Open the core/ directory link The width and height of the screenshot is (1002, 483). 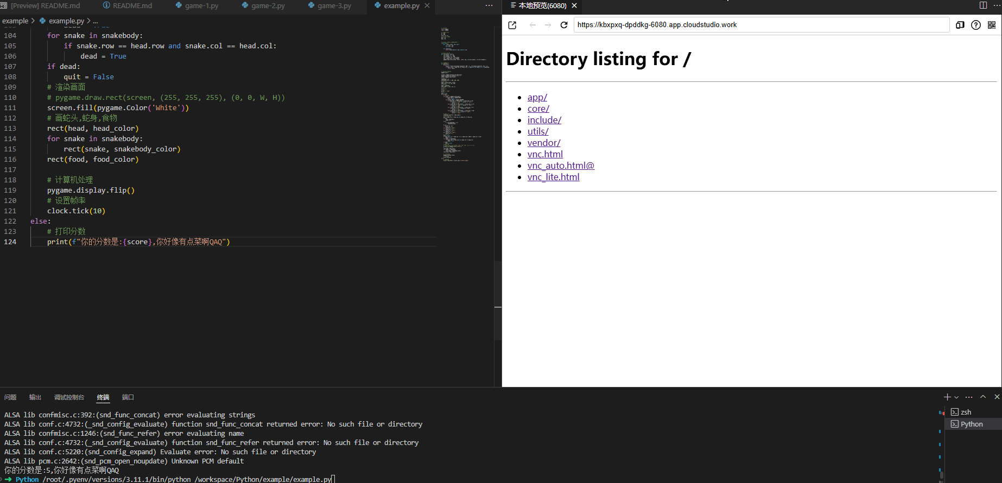(538, 109)
